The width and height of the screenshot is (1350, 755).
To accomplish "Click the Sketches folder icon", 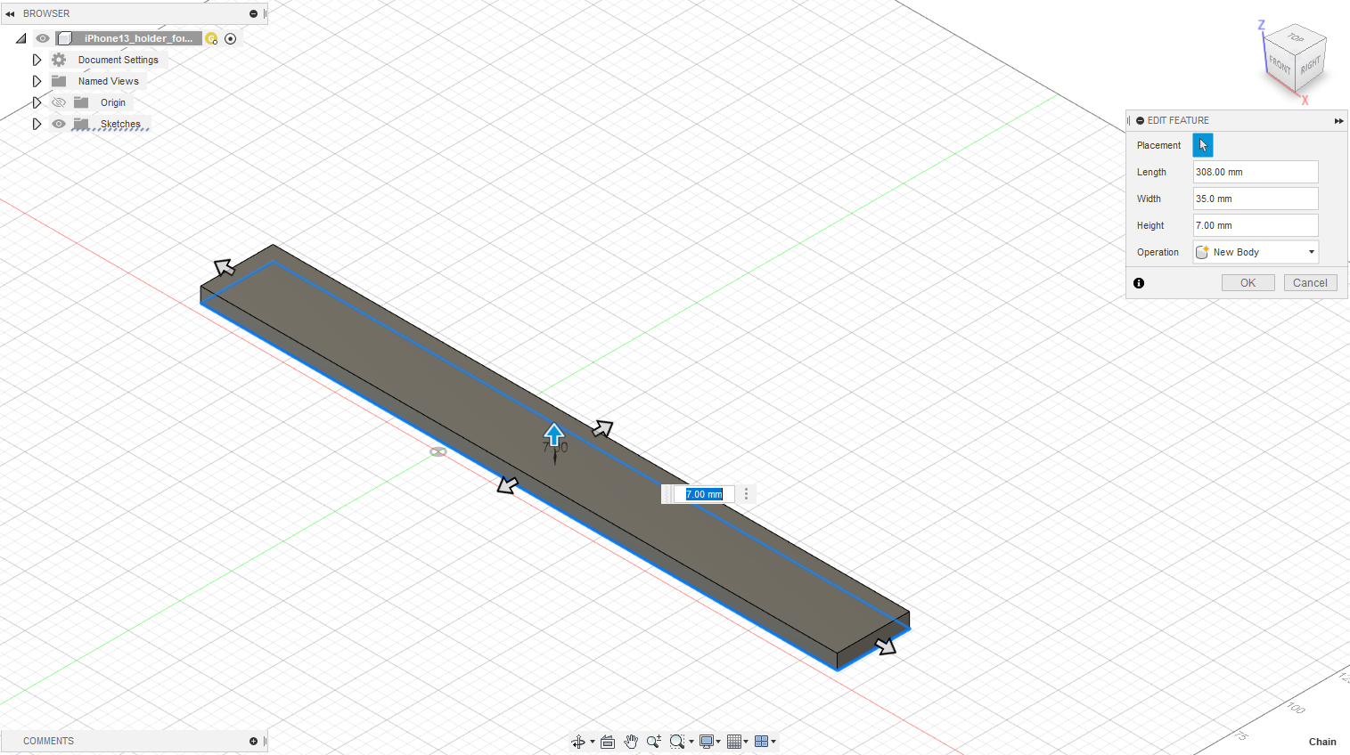I will coord(81,124).
